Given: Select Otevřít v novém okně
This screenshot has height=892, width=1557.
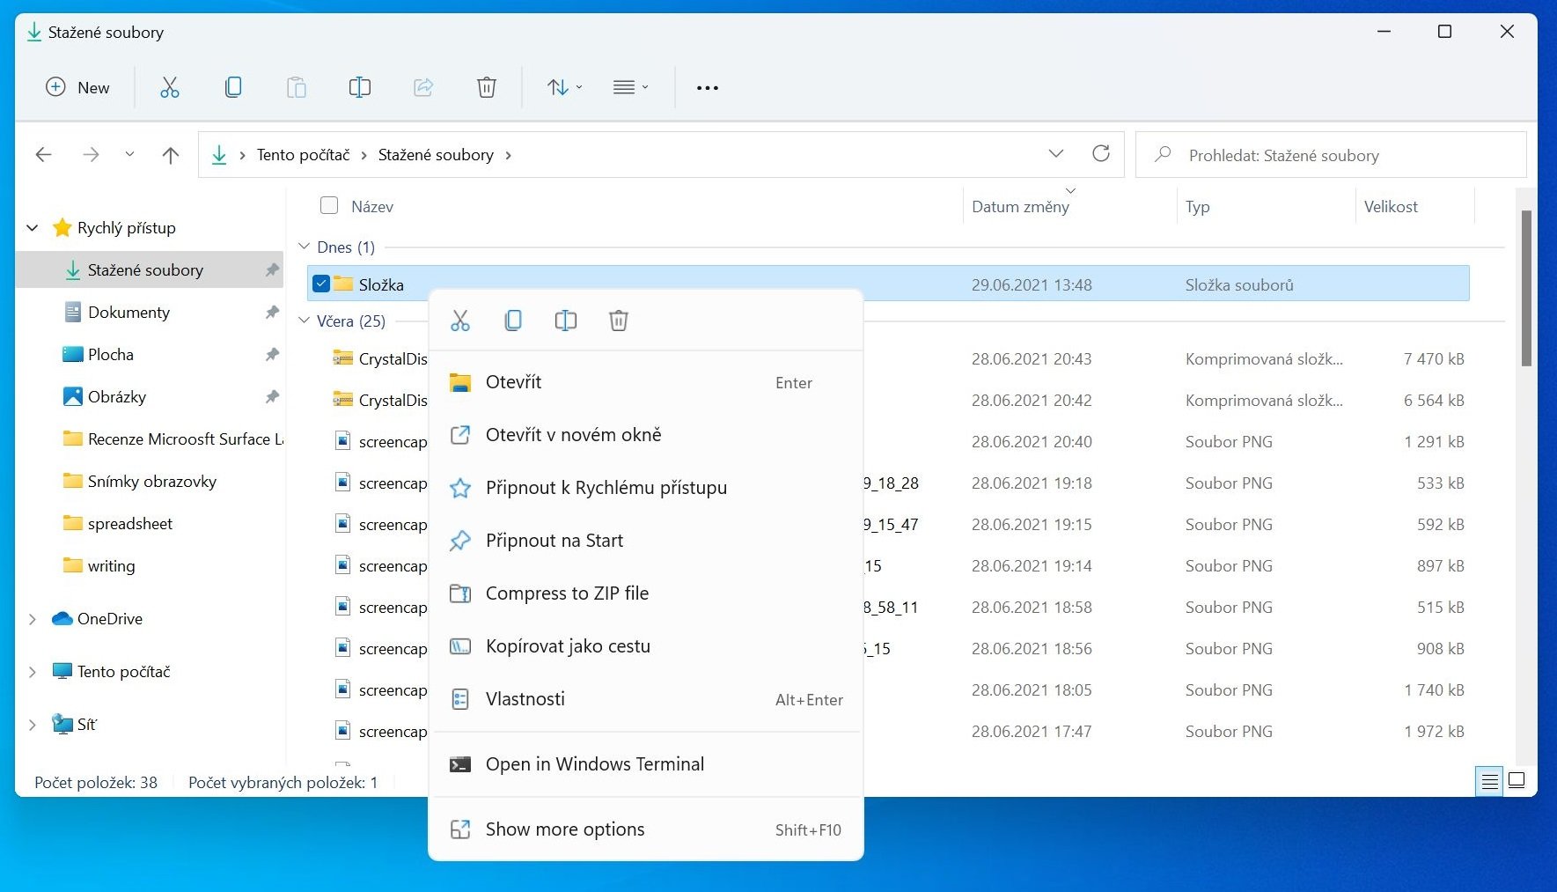Looking at the screenshot, I should pos(645,435).
